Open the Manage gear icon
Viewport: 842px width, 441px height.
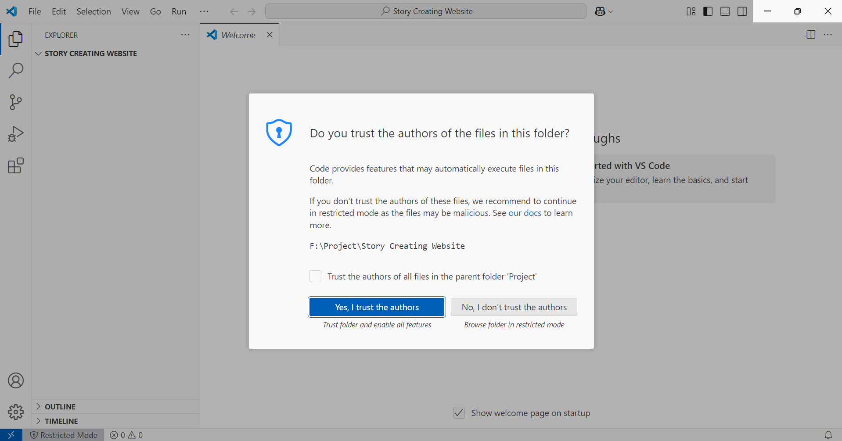coord(16,412)
